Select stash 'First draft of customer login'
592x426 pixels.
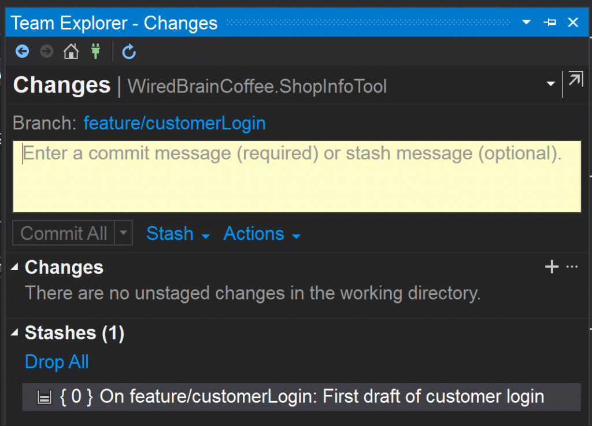point(301,397)
